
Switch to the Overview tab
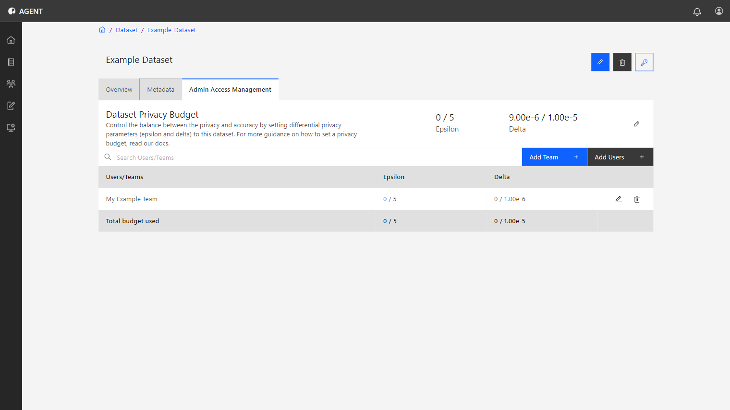pos(119,90)
